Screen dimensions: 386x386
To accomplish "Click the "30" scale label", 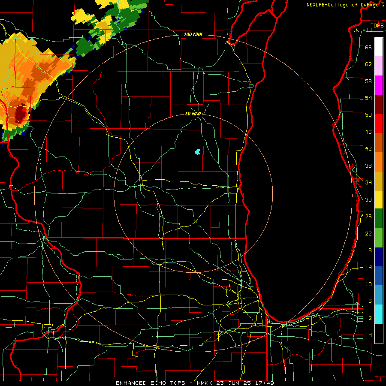I will coord(368,199).
